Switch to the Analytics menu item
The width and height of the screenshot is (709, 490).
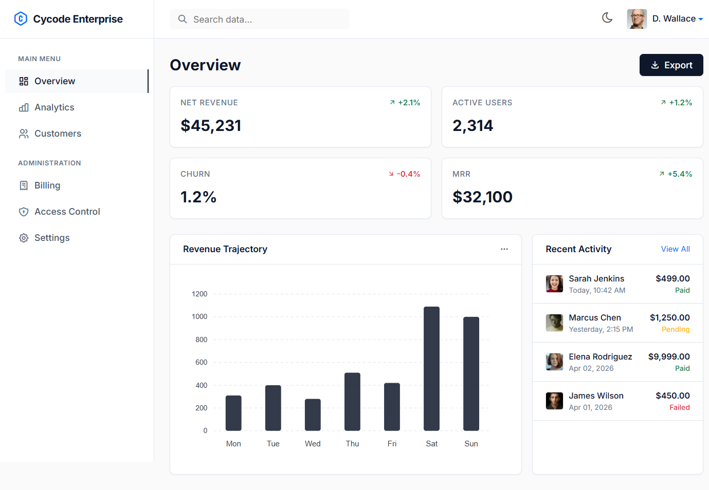(54, 107)
